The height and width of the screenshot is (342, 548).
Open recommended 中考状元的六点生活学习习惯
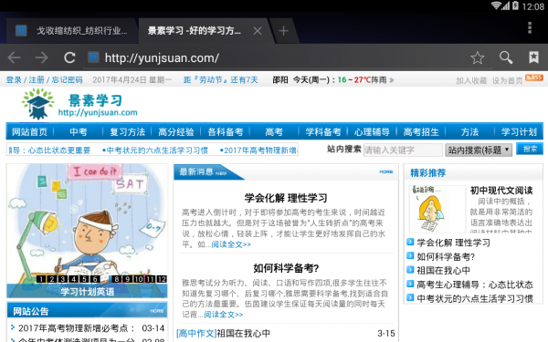click(x=475, y=298)
